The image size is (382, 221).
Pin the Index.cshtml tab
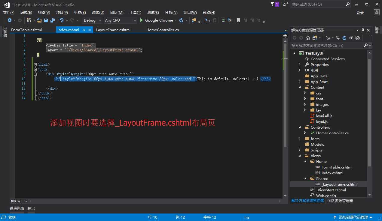[x=84, y=30]
